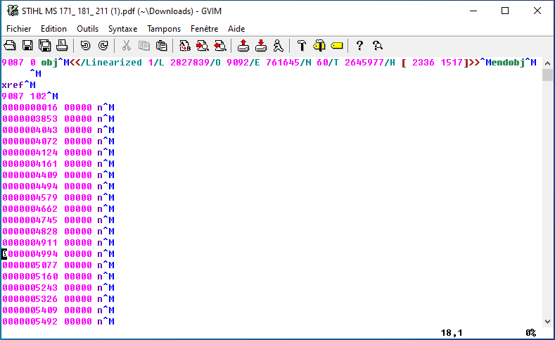
Task: Click the Find Help search icon
Action: [377, 46]
